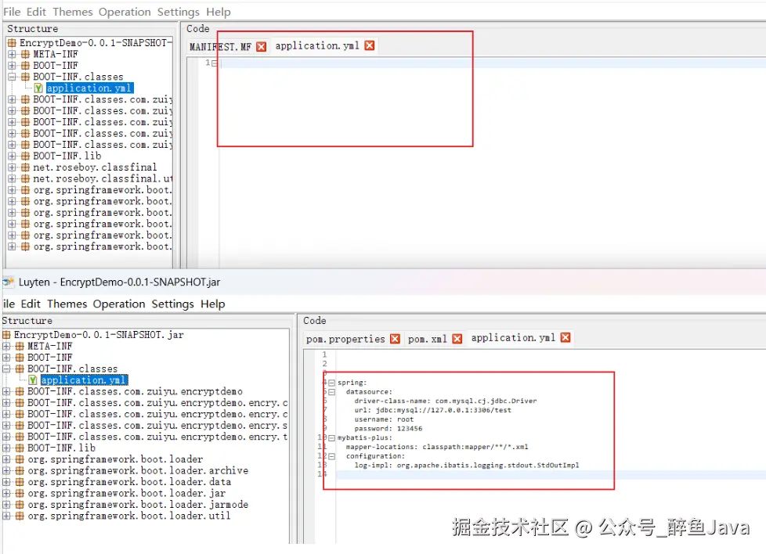Open Settings menu in bottom window
Image resolution: width=766 pixels, height=554 pixels.
pos(172,304)
